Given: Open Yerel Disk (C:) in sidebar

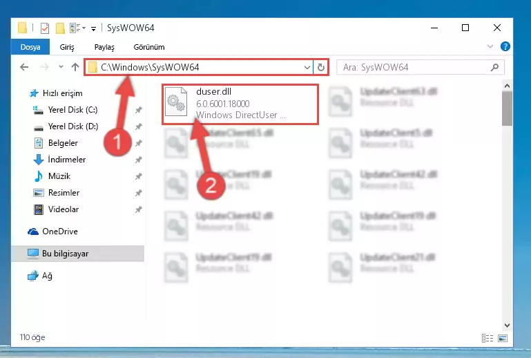Looking at the screenshot, I should pyautogui.click(x=73, y=110).
